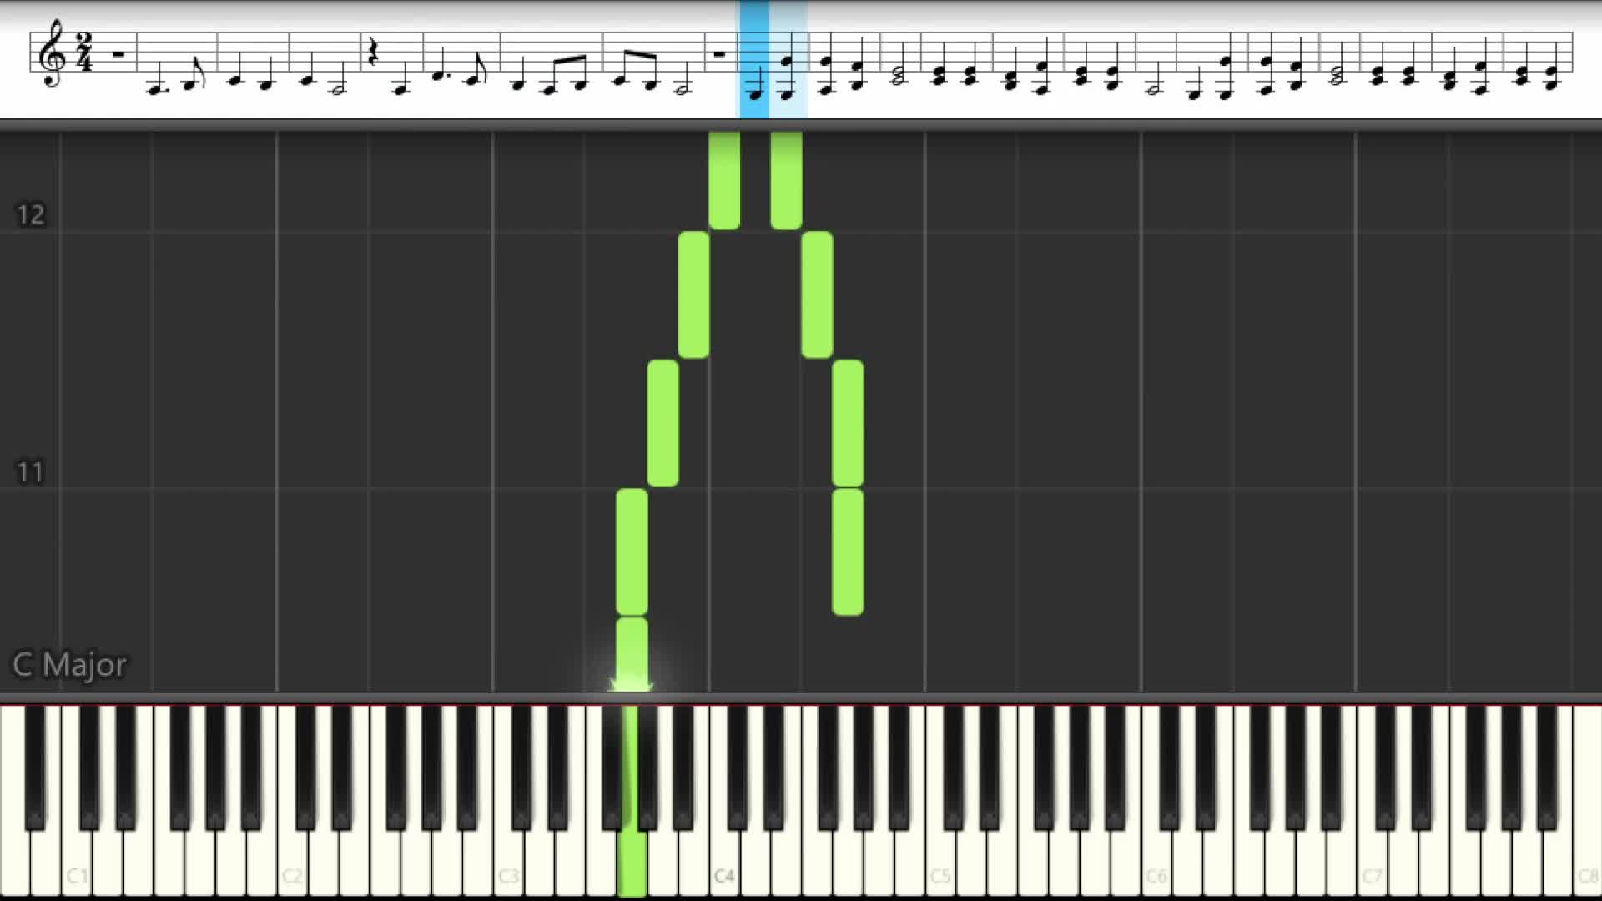Click the 2/4 time signature symbol

click(84, 53)
